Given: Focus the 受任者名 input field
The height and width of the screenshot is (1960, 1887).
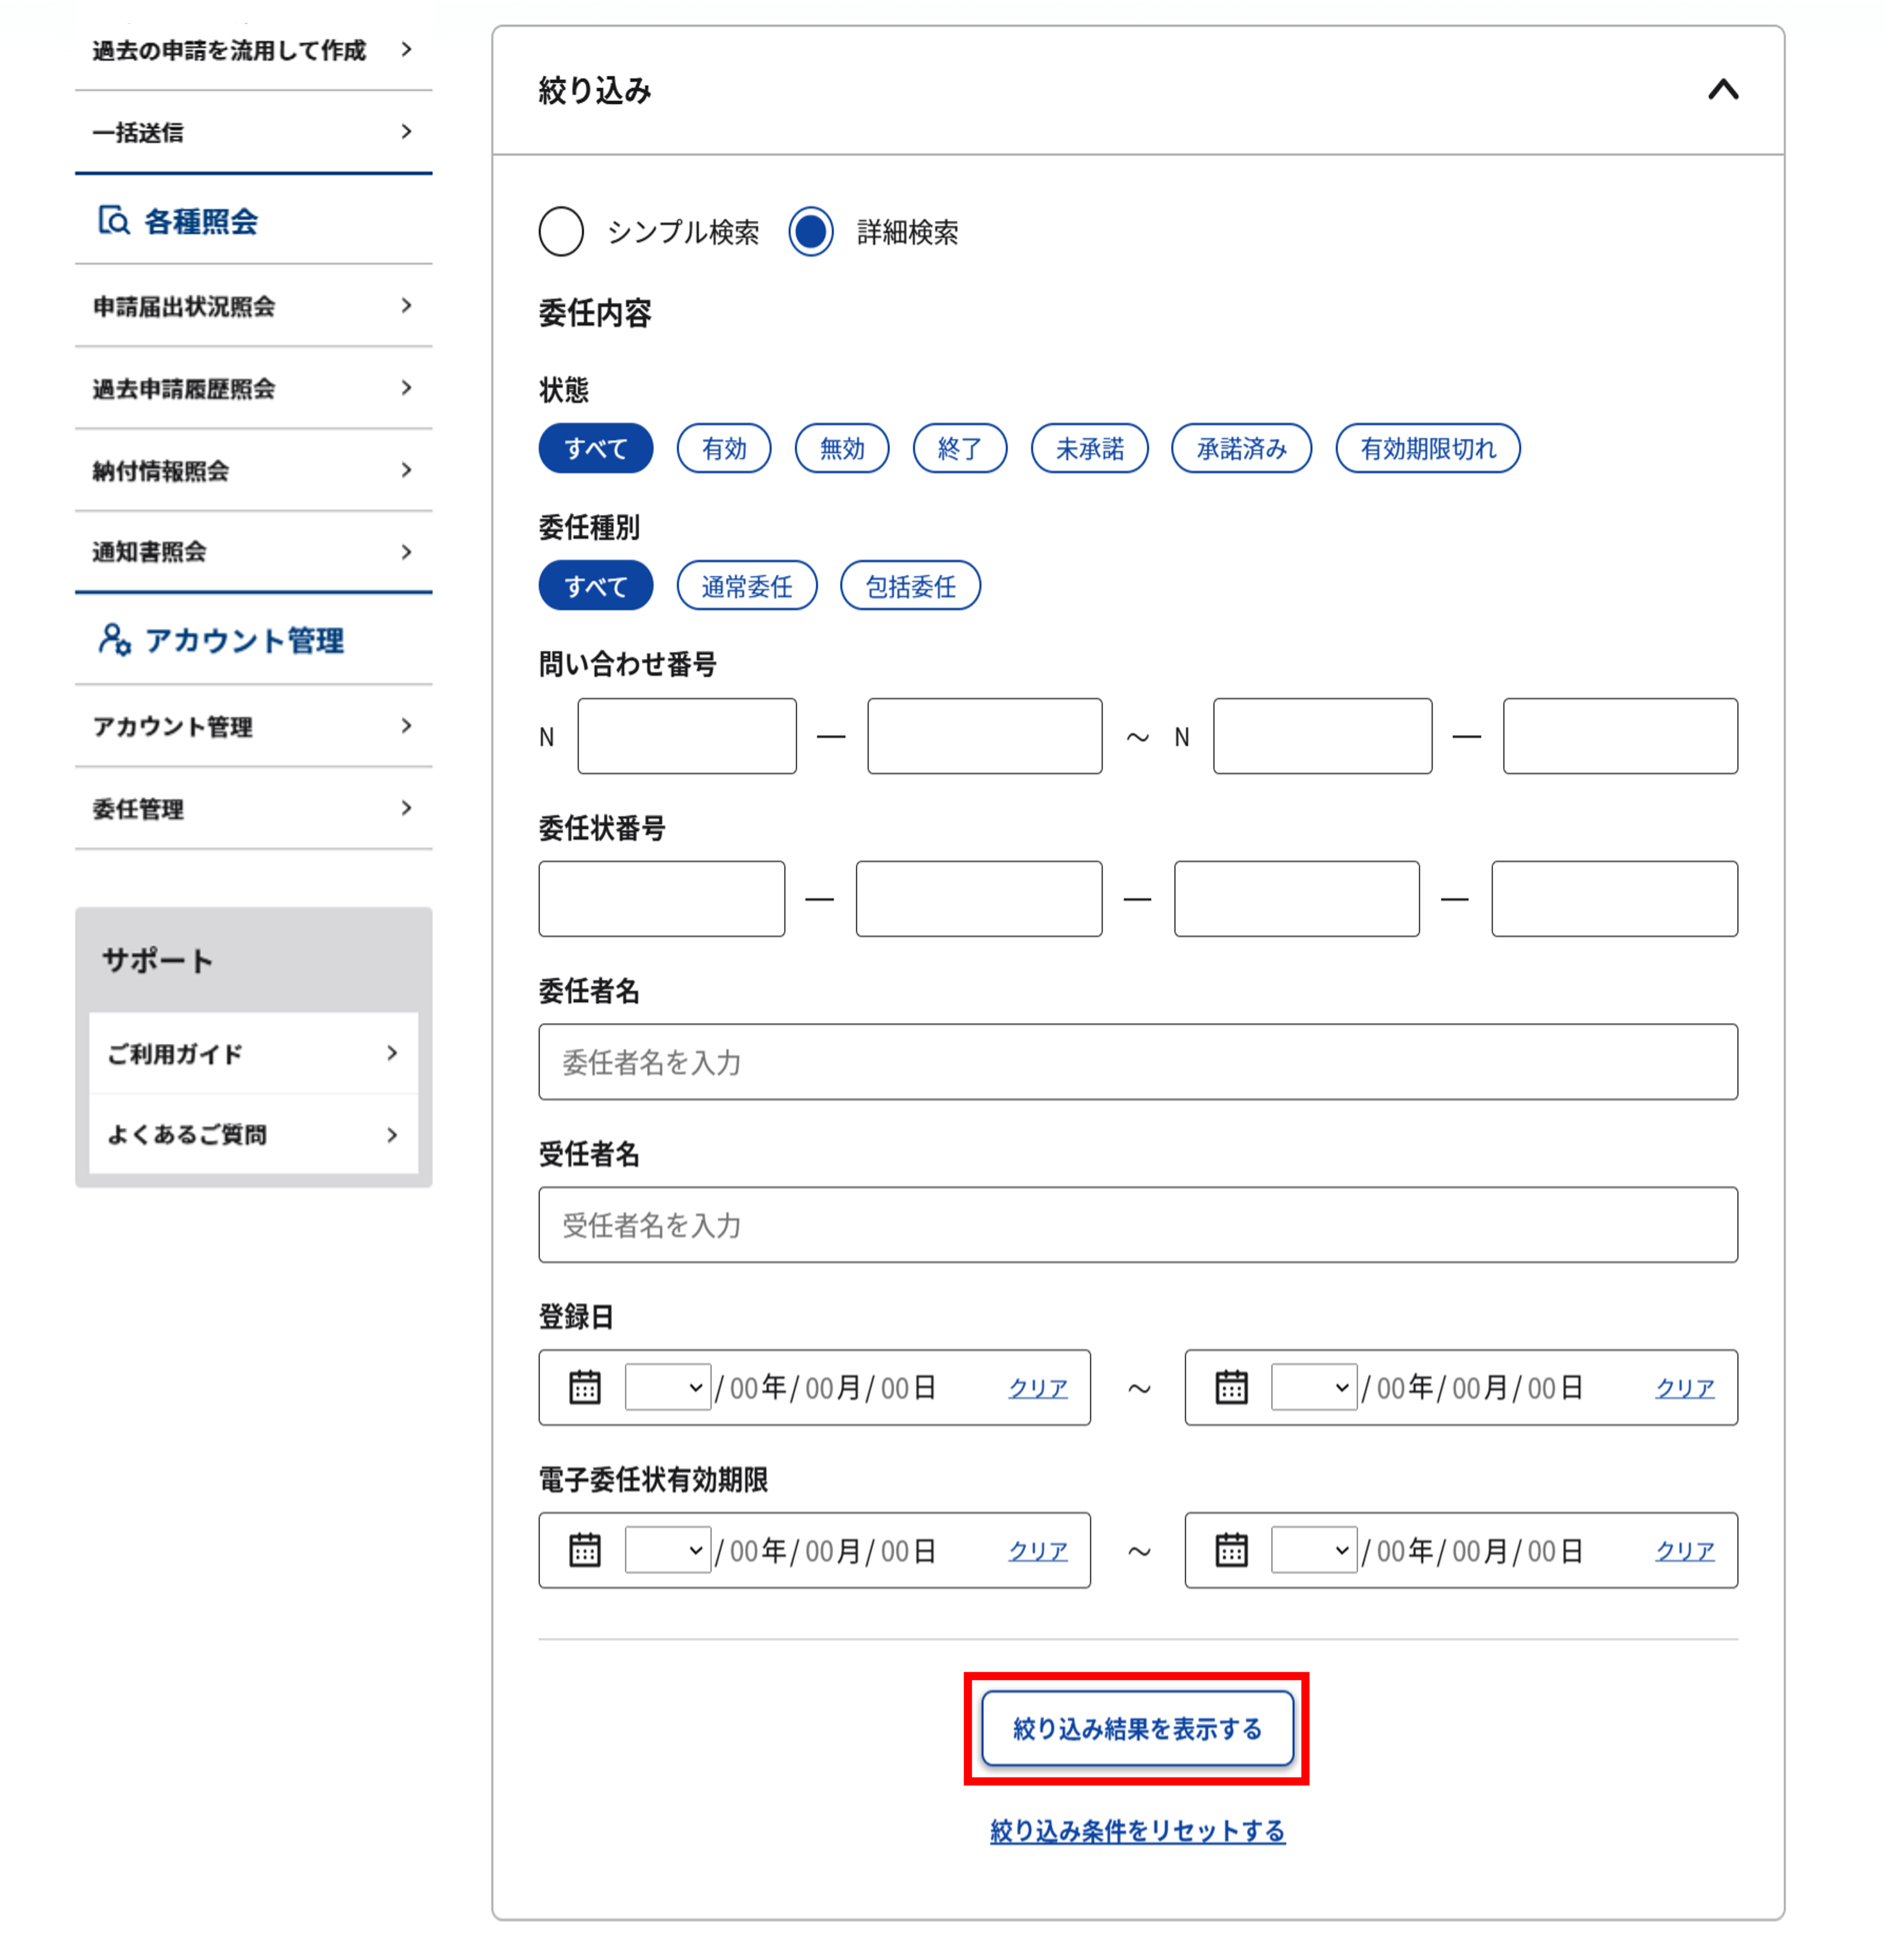Looking at the screenshot, I should tap(1138, 1225).
